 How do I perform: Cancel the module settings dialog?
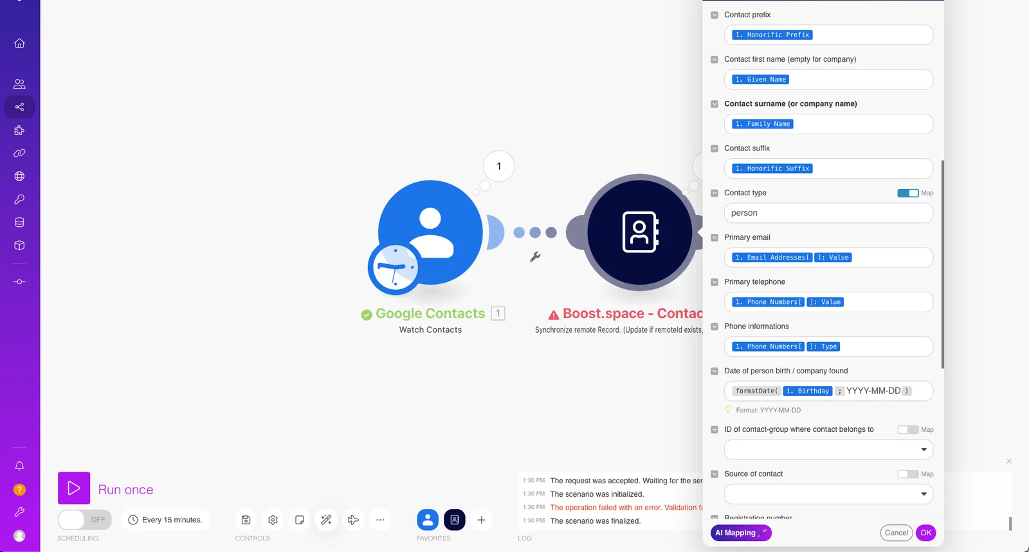(x=897, y=533)
